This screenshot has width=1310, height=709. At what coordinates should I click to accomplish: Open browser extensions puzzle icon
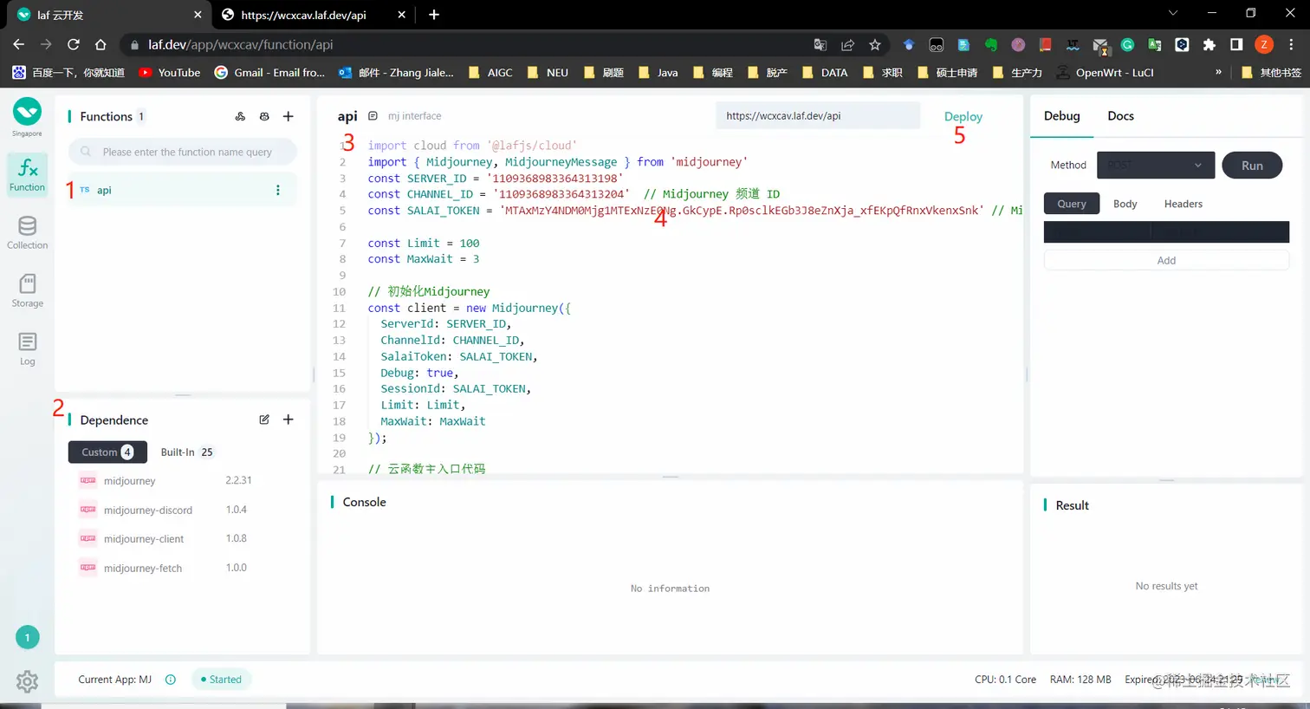[x=1209, y=44]
